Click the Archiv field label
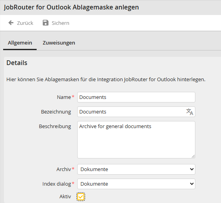The width and height of the screenshot is (221, 203). point(64,169)
